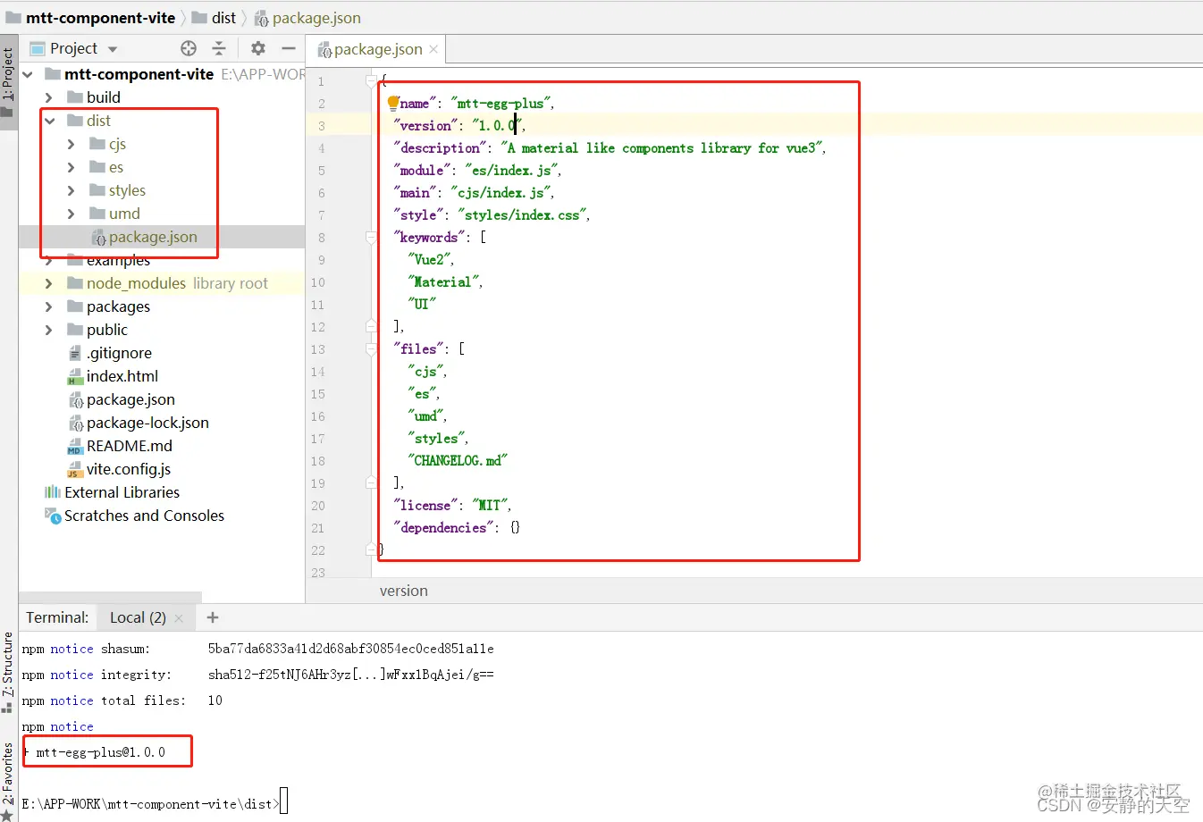Click package.json in the breadcrumb bar
Viewport: 1203px width, 822px height.
[316, 18]
